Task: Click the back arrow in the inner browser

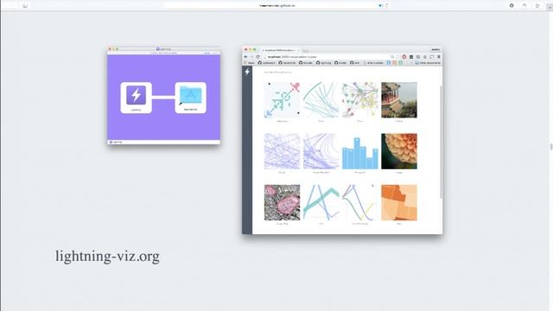Action: click(245, 57)
